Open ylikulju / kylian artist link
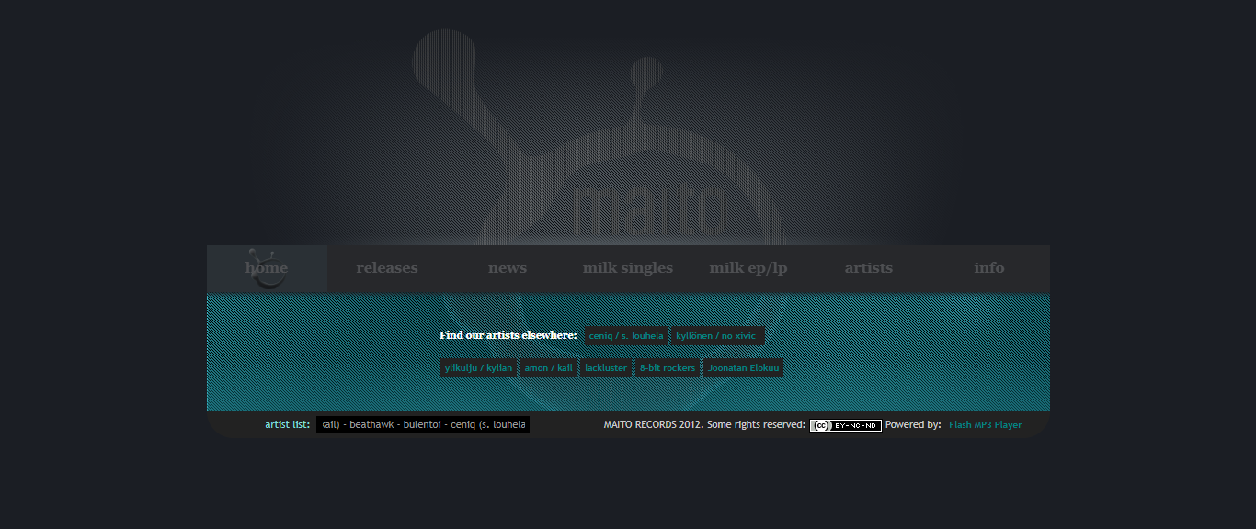This screenshot has width=1256, height=529. pyautogui.click(x=478, y=368)
